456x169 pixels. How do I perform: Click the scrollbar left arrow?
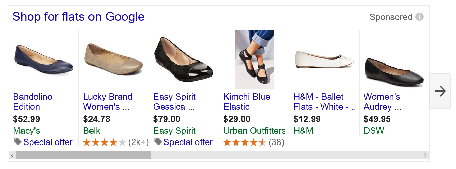coord(12,155)
